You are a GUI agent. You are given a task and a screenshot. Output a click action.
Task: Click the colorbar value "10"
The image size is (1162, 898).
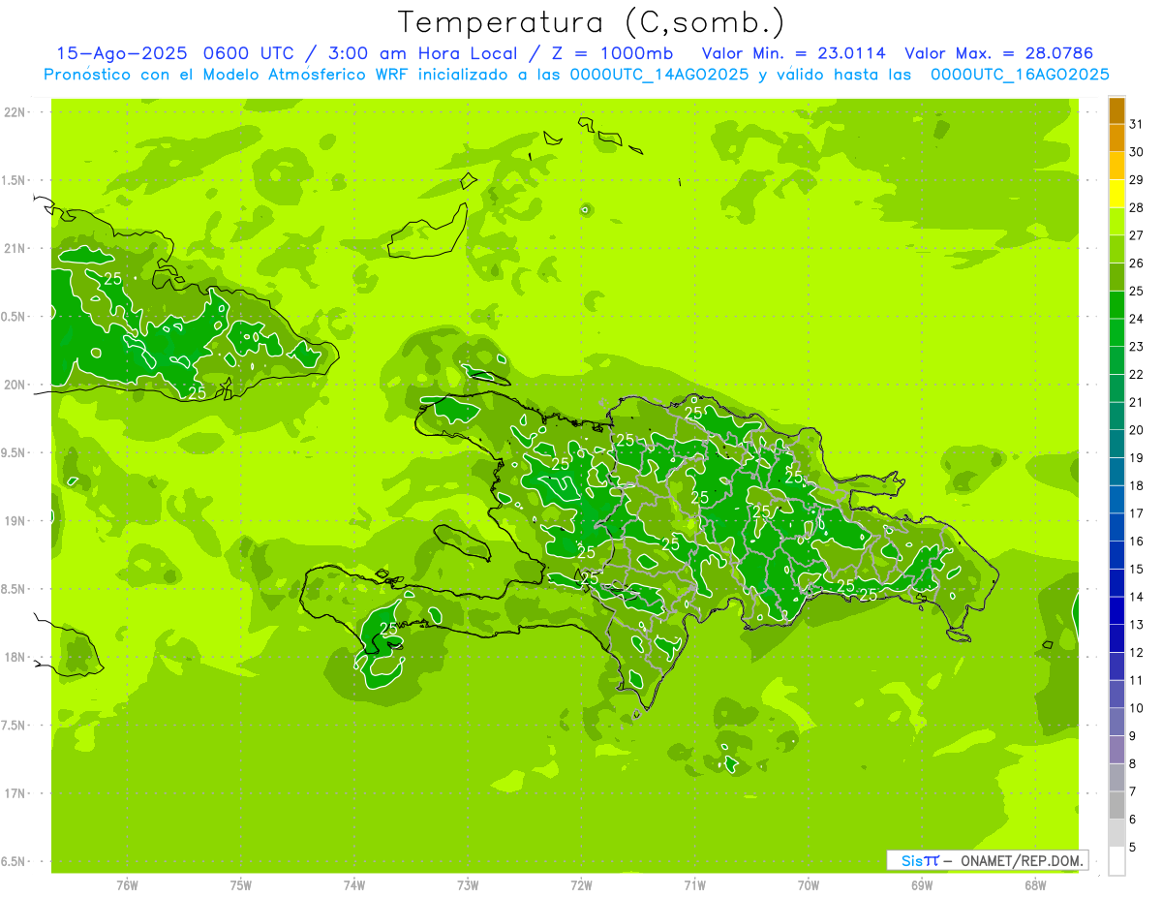1136,708
